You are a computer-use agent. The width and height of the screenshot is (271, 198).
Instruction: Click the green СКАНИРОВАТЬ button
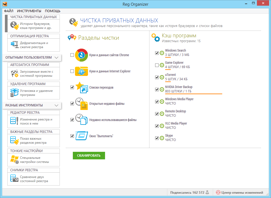(x=89, y=155)
